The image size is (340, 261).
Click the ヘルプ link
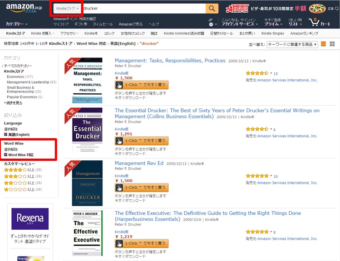tap(154, 24)
